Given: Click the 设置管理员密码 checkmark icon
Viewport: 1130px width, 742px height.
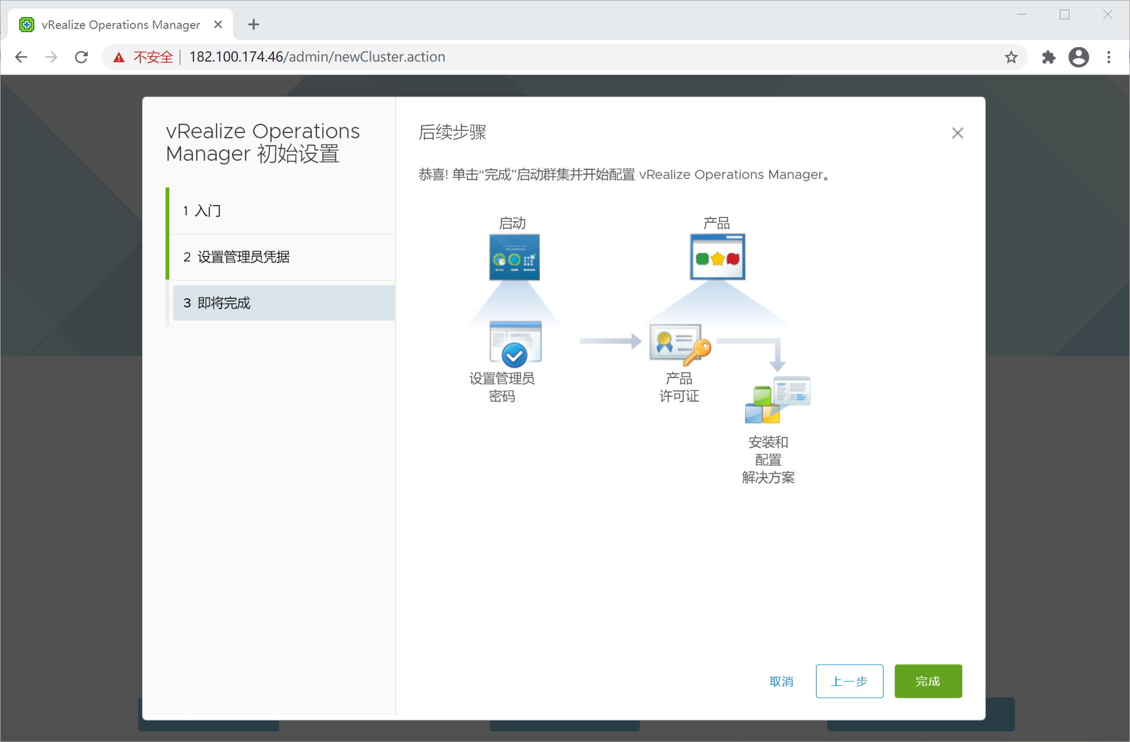Looking at the screenshot, I should (x=515, y=344).
